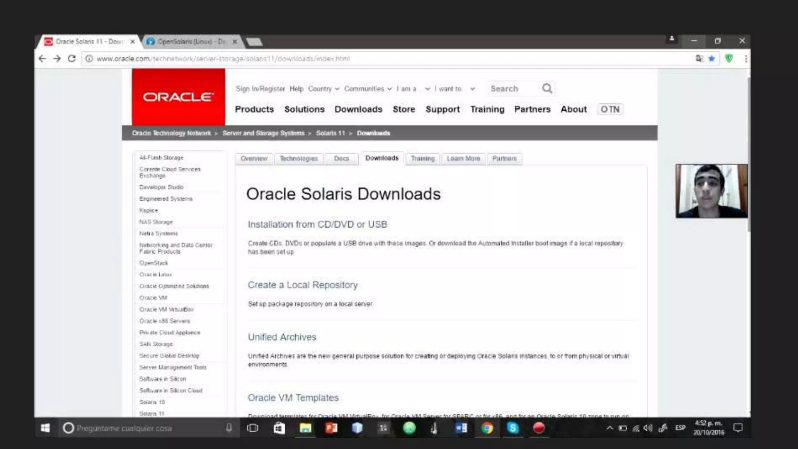Expand the Communities dropdown
Image resolution: width=798 pixels, height=449 pixels.
click(367, 89)
